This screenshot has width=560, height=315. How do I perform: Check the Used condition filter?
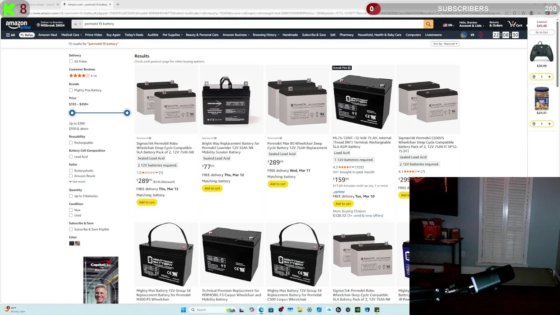point(71,215)
